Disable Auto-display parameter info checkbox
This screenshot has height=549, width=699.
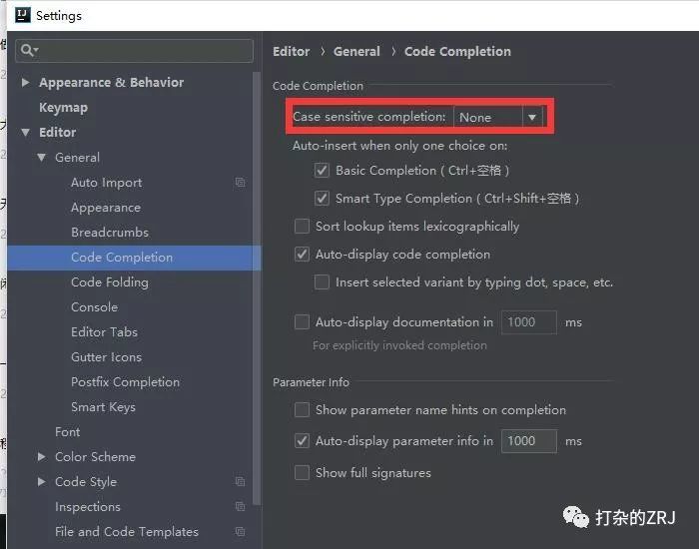[x=302, y=441]
